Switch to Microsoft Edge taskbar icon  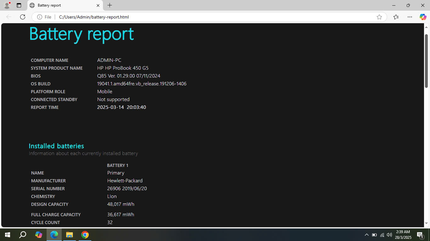pos(54,235)
